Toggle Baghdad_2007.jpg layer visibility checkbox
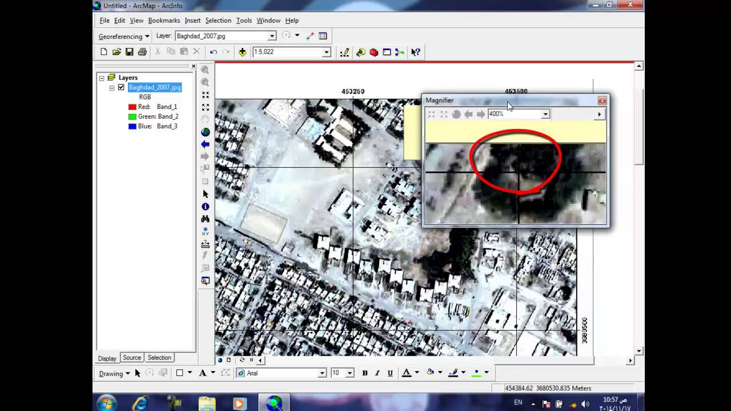 121,87
